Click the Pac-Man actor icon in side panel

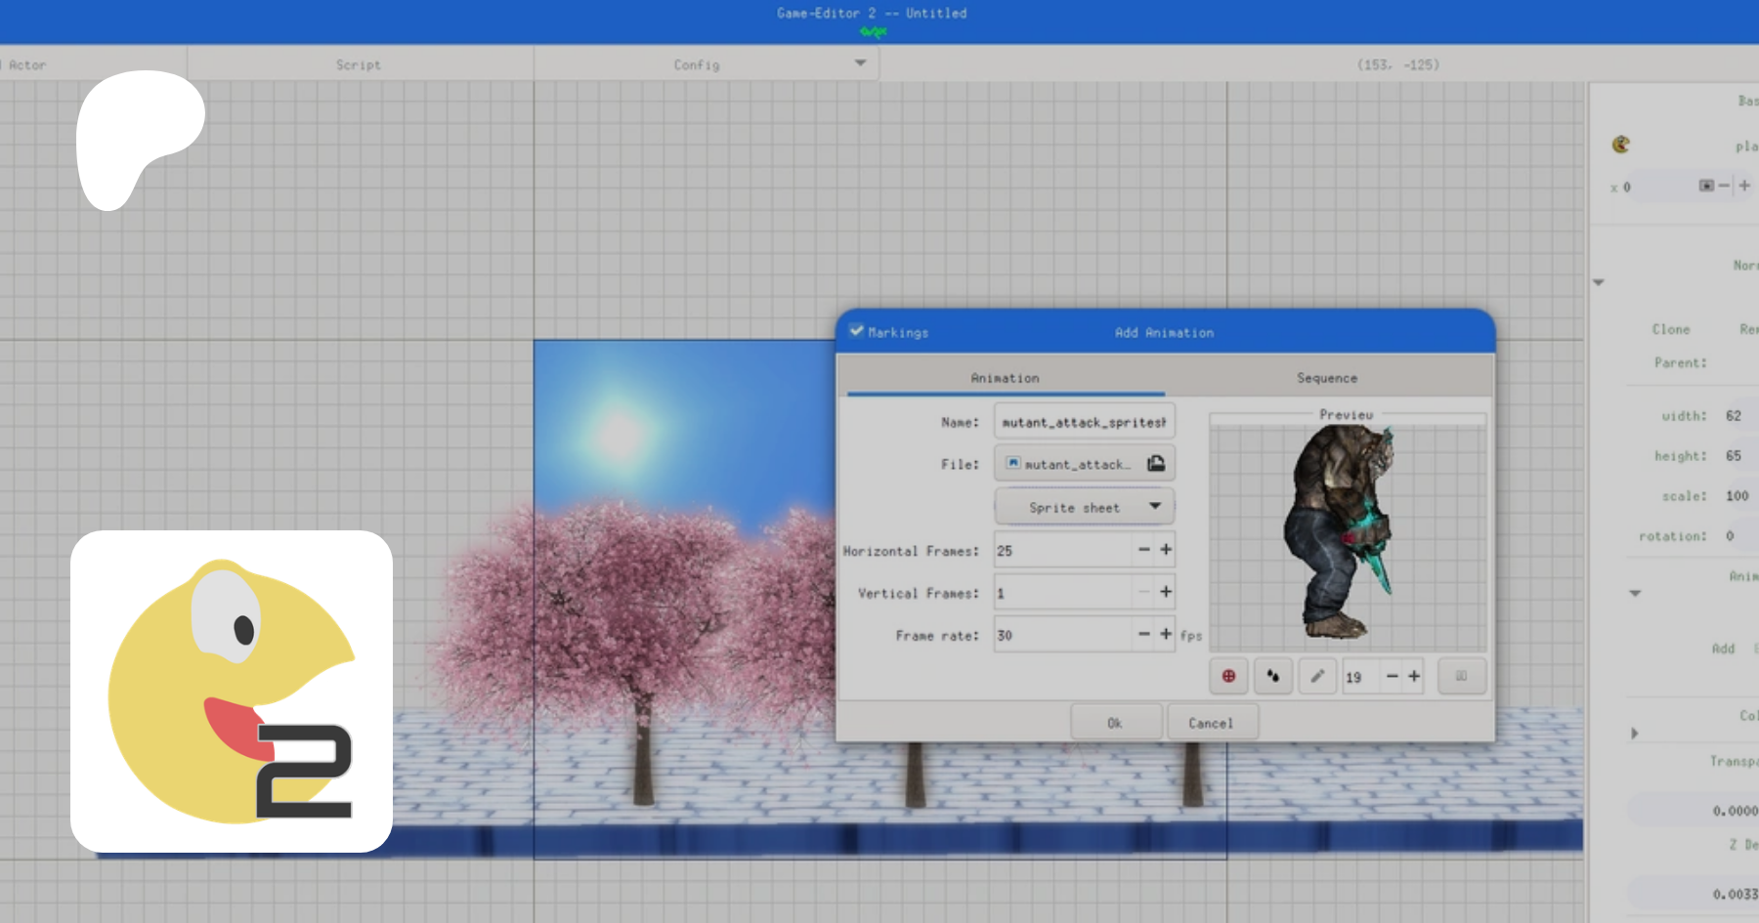1621,145
